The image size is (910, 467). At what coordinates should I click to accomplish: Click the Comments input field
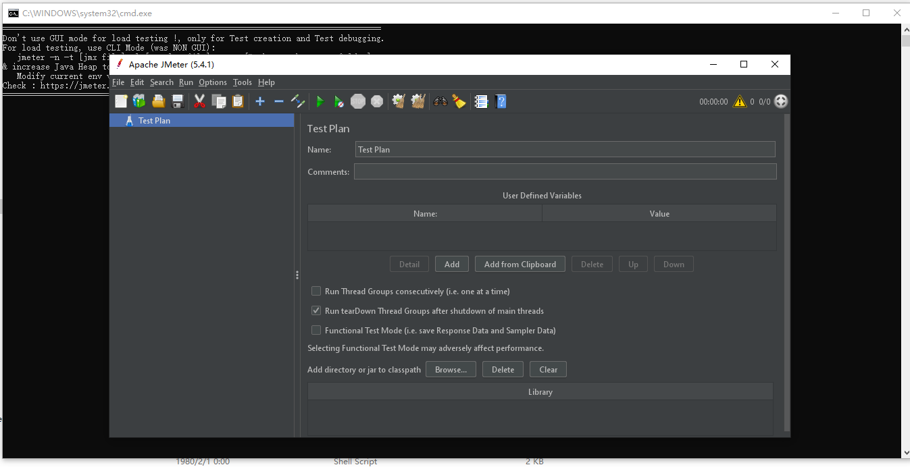tap(565, 171)
